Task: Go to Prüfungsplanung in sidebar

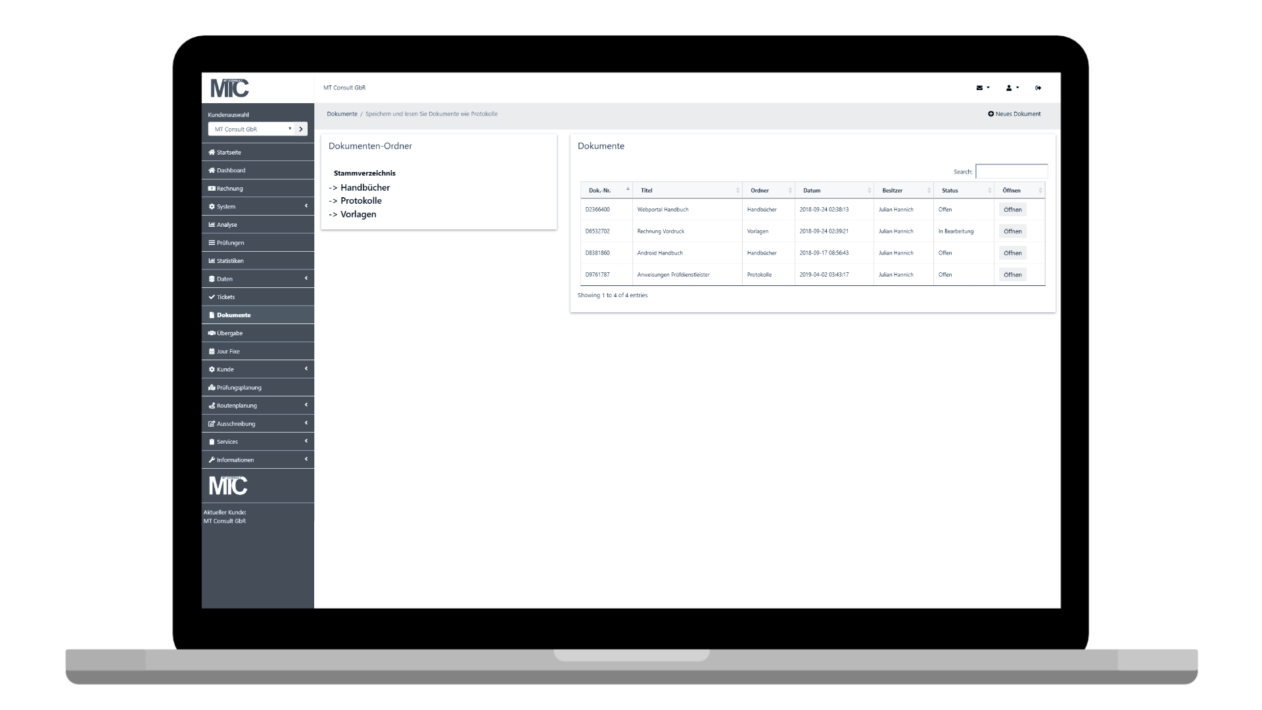Action: pyautogui.click(x=239, y=387)
